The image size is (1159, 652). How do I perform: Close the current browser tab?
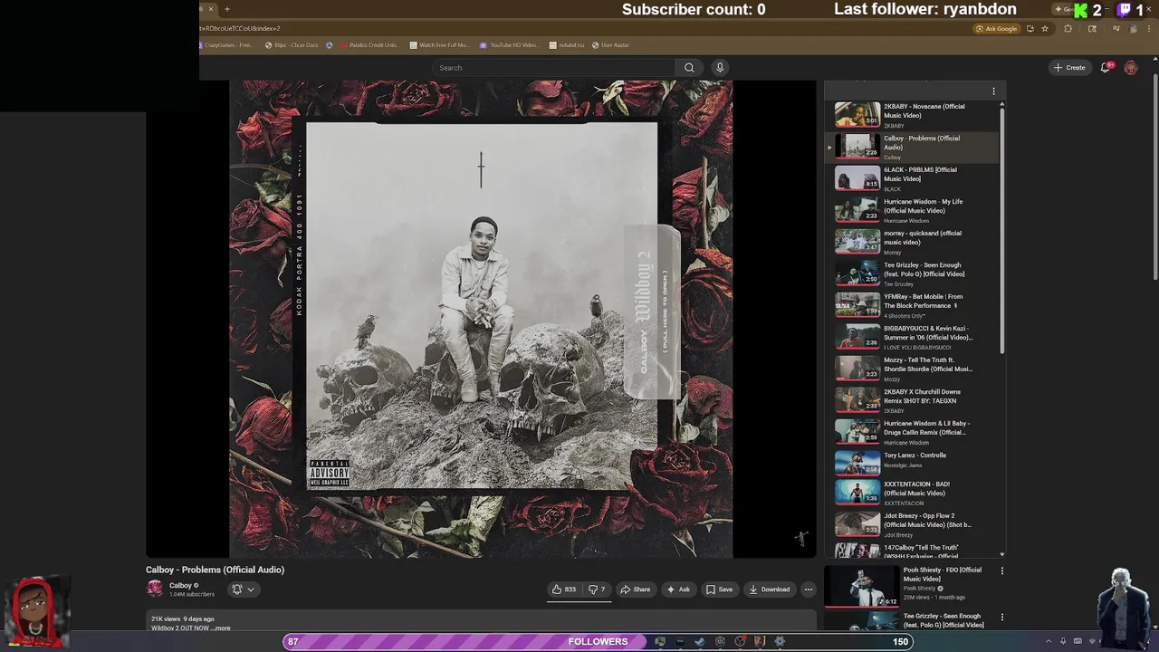pos(211,9)
